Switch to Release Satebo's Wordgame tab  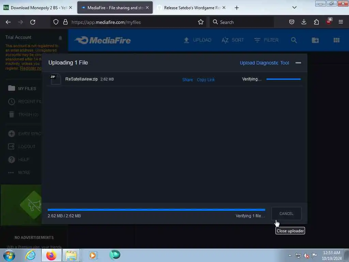pyautogui.click(x=192, y=8)
